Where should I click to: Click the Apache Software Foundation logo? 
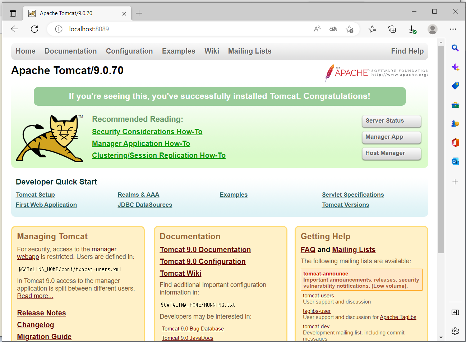[x=376, y=73]
